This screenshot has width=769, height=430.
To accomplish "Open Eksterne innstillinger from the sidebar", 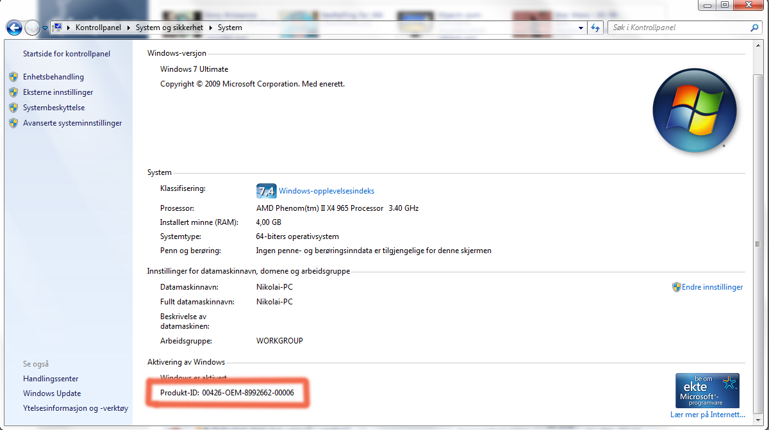I will point(58,92).
